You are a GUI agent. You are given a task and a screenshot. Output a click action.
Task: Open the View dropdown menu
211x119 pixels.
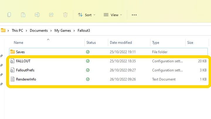click(x=113, y=15)
